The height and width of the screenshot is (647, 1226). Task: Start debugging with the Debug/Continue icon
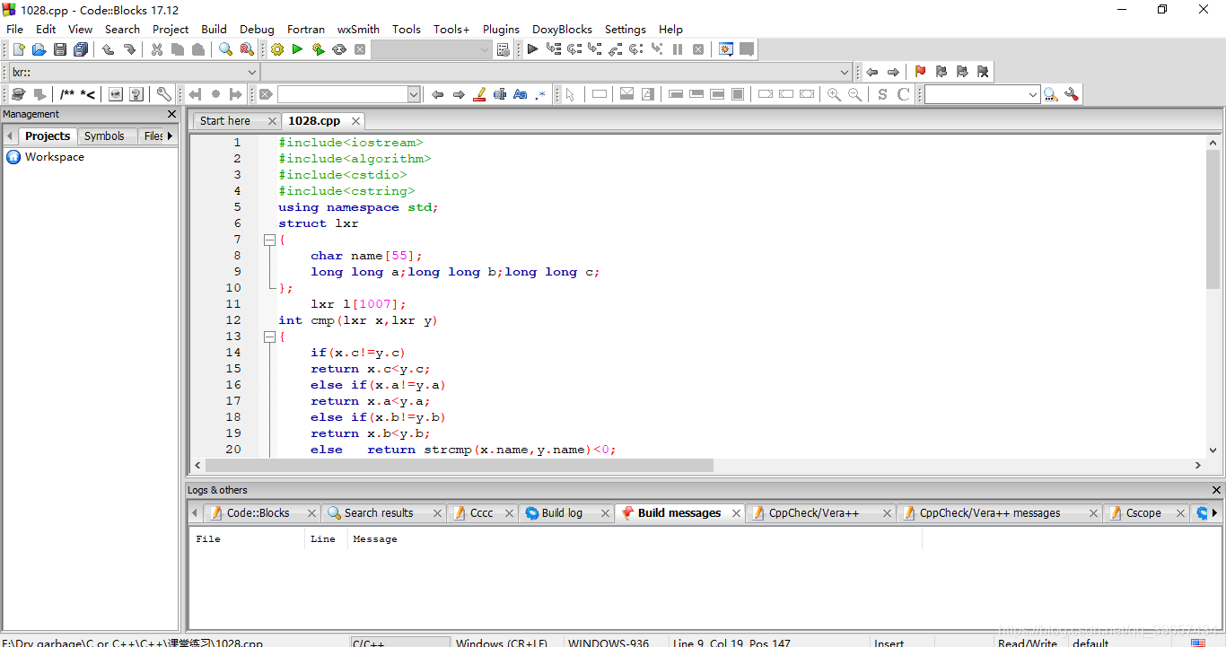(532, 49)
